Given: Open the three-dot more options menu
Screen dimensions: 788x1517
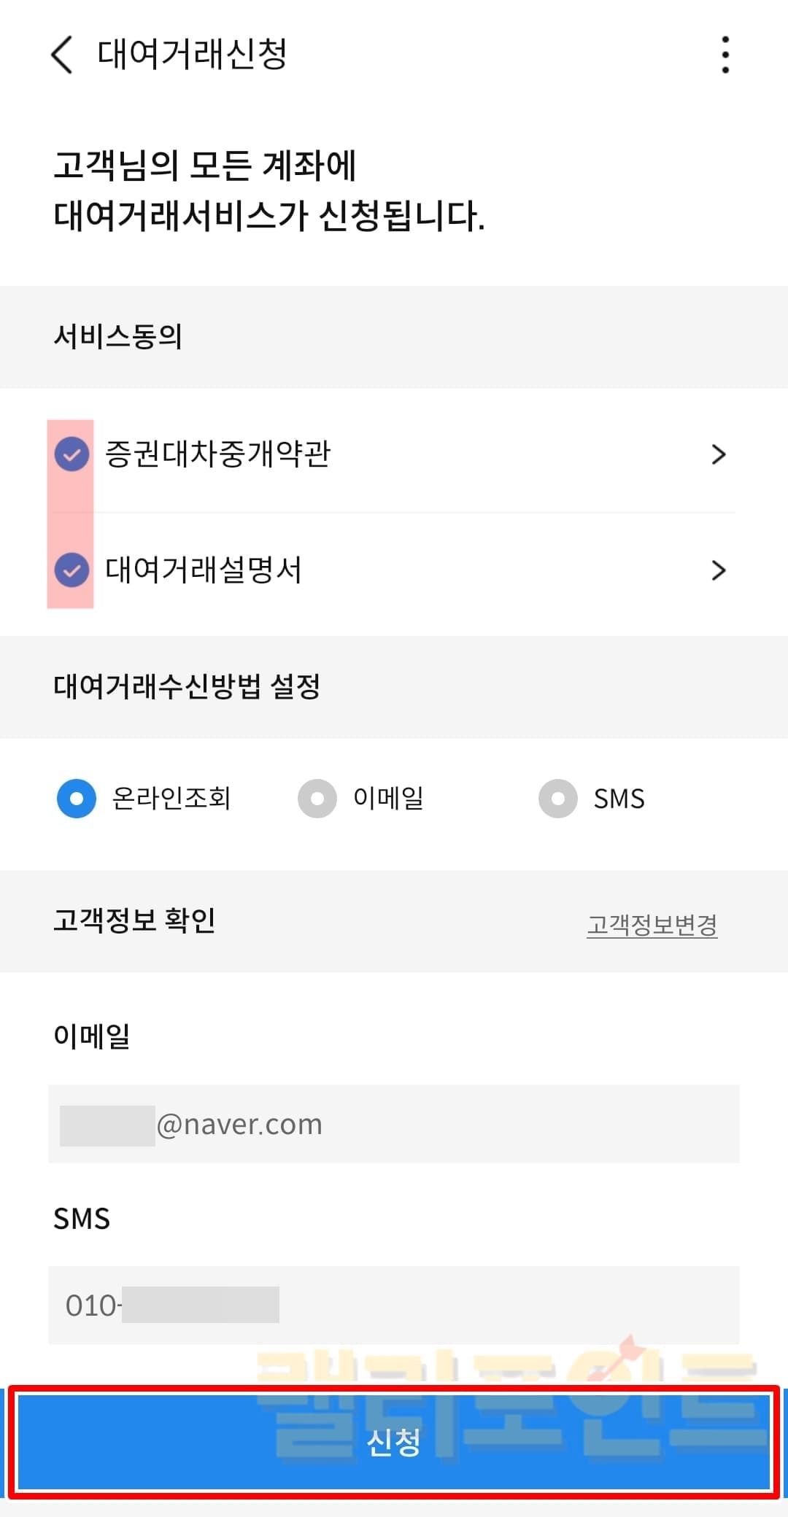Looking at the screenshot, I should (725, 55).
